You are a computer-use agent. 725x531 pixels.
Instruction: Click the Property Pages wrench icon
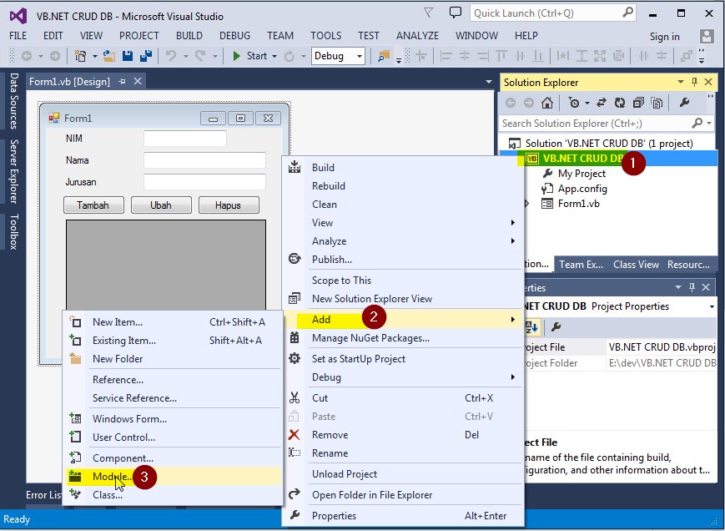tap(556, 327)
